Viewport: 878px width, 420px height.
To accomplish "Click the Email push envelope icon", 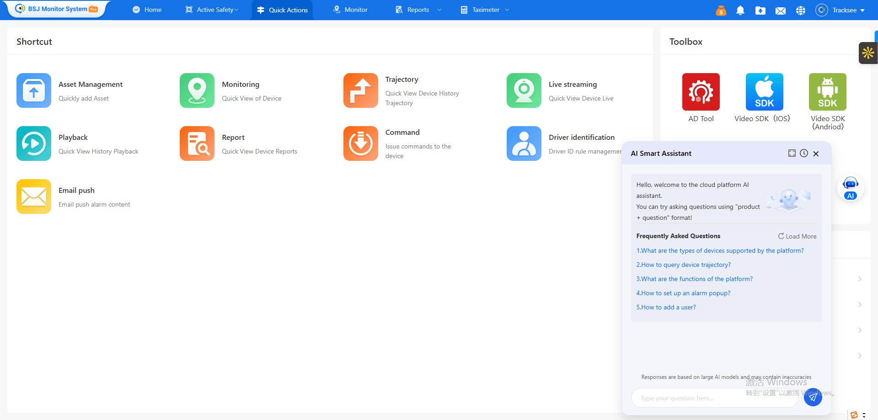I will click(34, 197).
